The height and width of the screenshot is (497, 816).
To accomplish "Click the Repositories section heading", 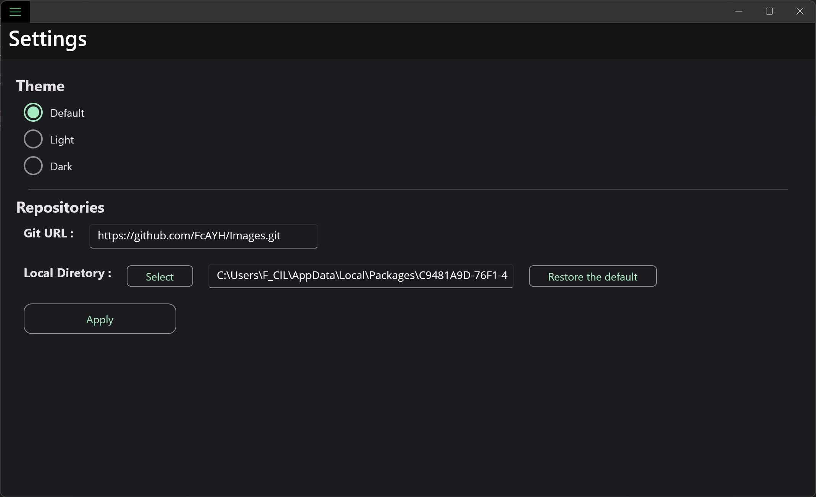I will click(x=60, y=208).
